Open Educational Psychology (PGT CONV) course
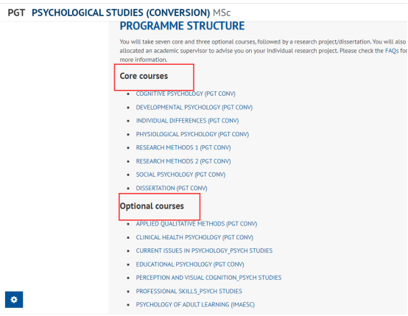408x316 pixels. point(190,264)
